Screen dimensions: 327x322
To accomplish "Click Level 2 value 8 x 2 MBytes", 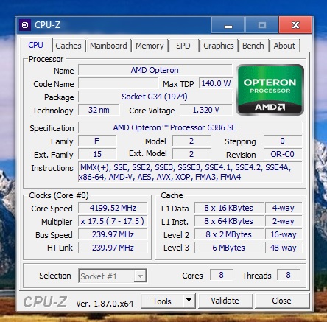I will tap(229, 234).
